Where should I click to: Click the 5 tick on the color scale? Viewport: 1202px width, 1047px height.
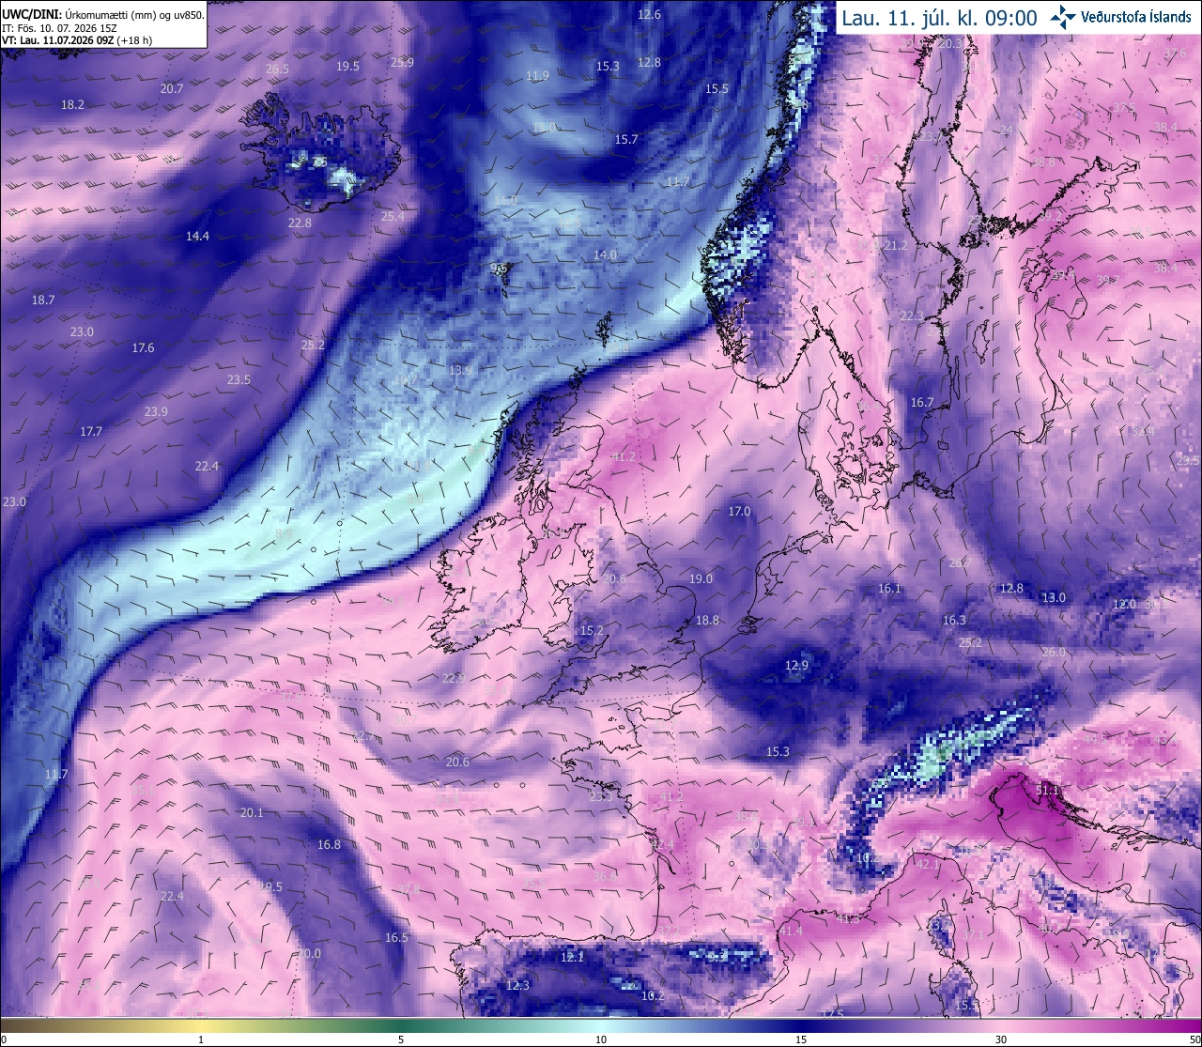click(401, 1039)
